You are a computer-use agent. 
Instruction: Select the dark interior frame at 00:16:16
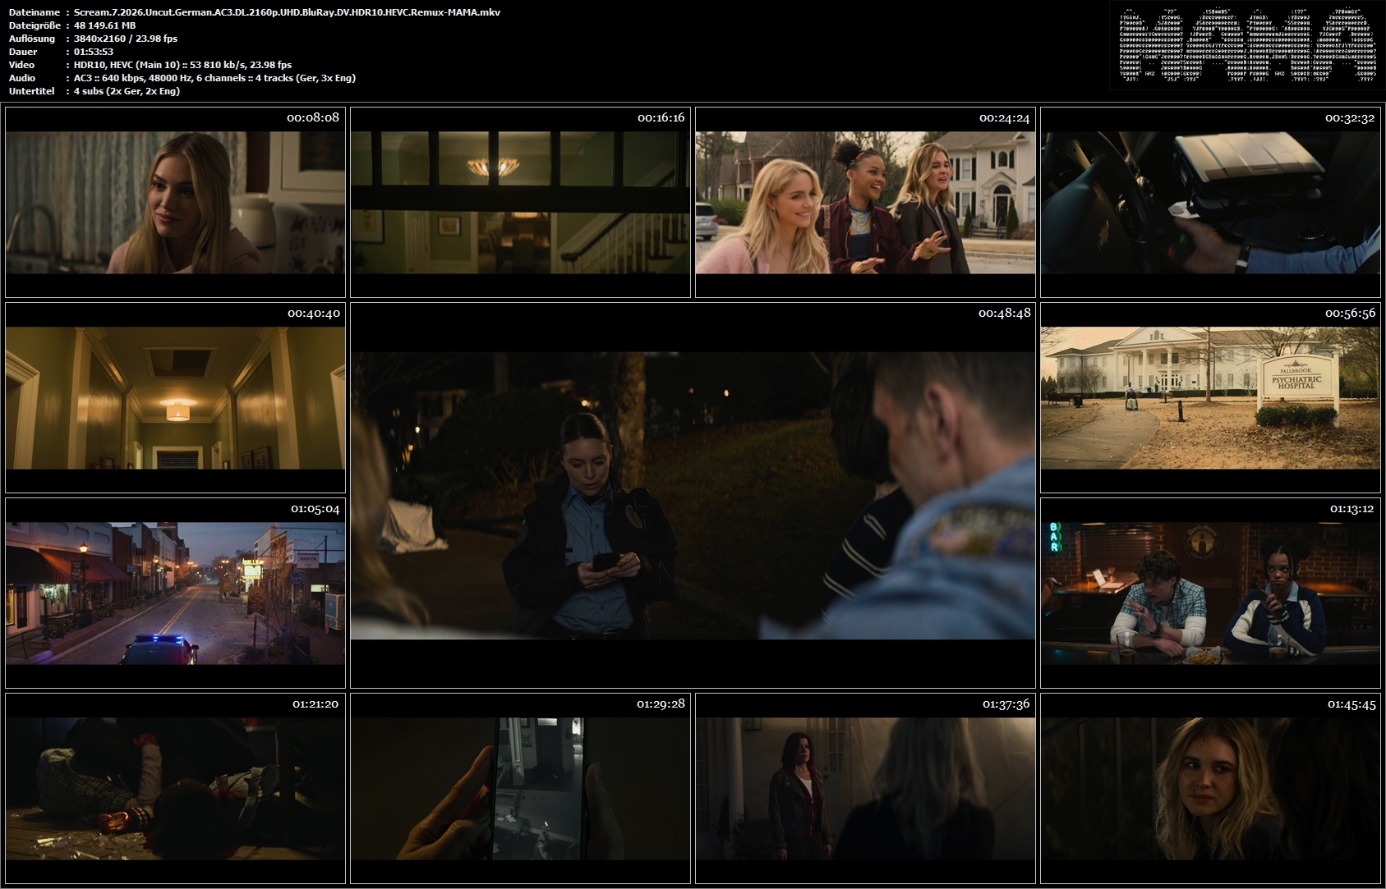point(520,202)
